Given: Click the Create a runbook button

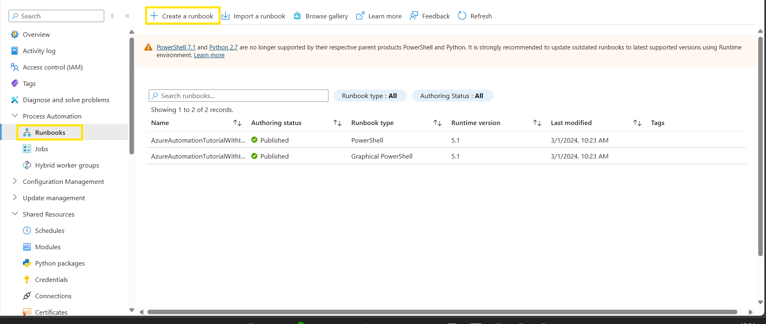Looking at the screenshot, I should [183, 16].
